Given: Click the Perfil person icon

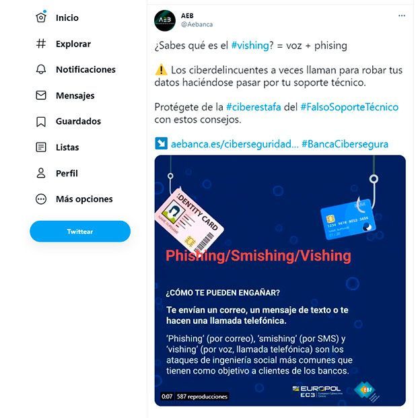Looking at the screenshot, I should [41, 173].
